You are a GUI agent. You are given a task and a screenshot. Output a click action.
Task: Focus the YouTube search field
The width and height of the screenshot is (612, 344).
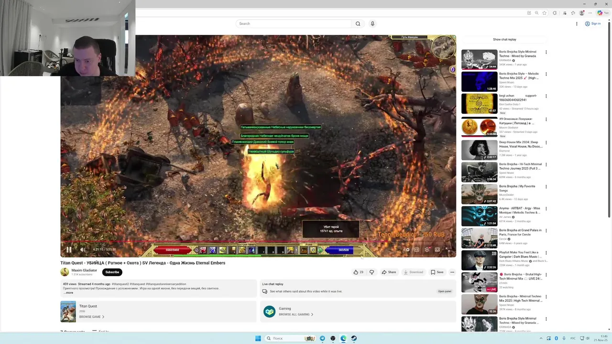click(x=294, y=23)
